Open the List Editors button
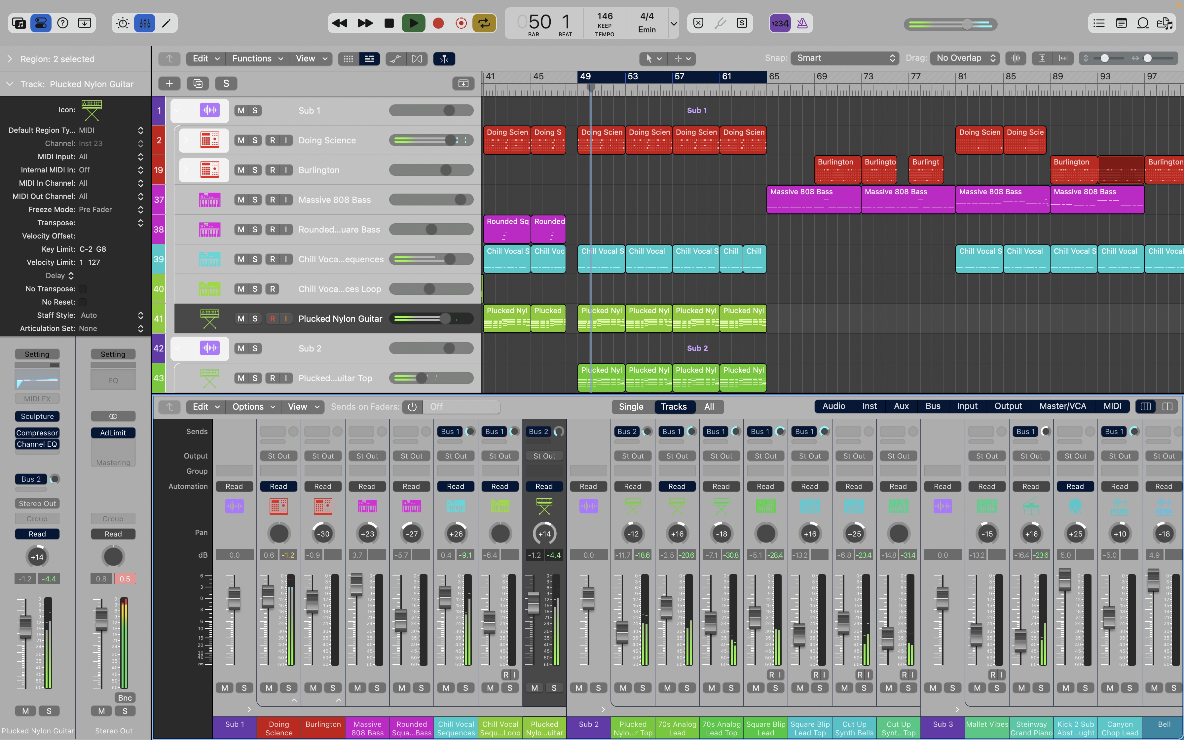Image resolution: width=1184 pixels, height=740 pixels. pos(1099,23)
